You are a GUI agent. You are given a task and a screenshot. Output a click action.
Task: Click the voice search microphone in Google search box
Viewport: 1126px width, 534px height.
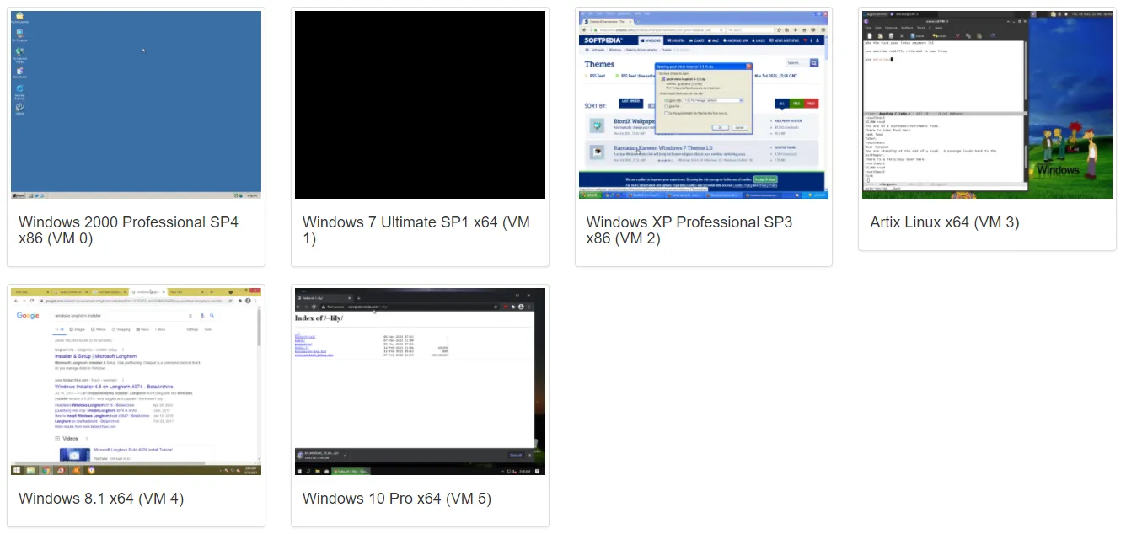click(x=202, y=316)
